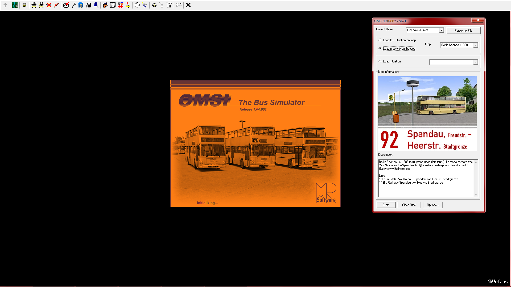Viewport: 511px width, 287px height.
Task: Click the fuel pump refuel icon
Action: pyautogui.click(x=89, y=5)
